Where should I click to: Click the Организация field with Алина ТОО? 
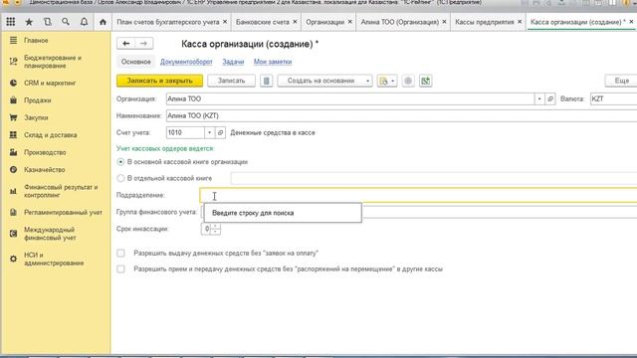[x=349, y=99]
